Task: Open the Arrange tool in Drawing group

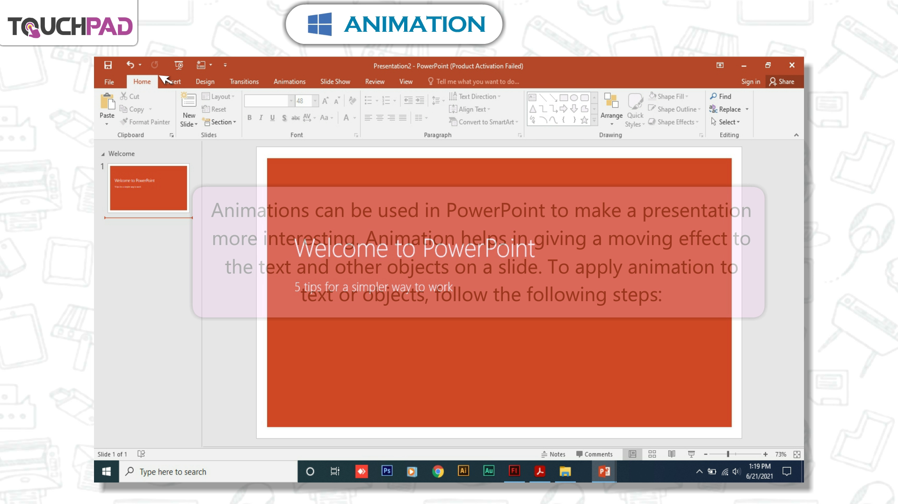Action: tap(611, 108)
